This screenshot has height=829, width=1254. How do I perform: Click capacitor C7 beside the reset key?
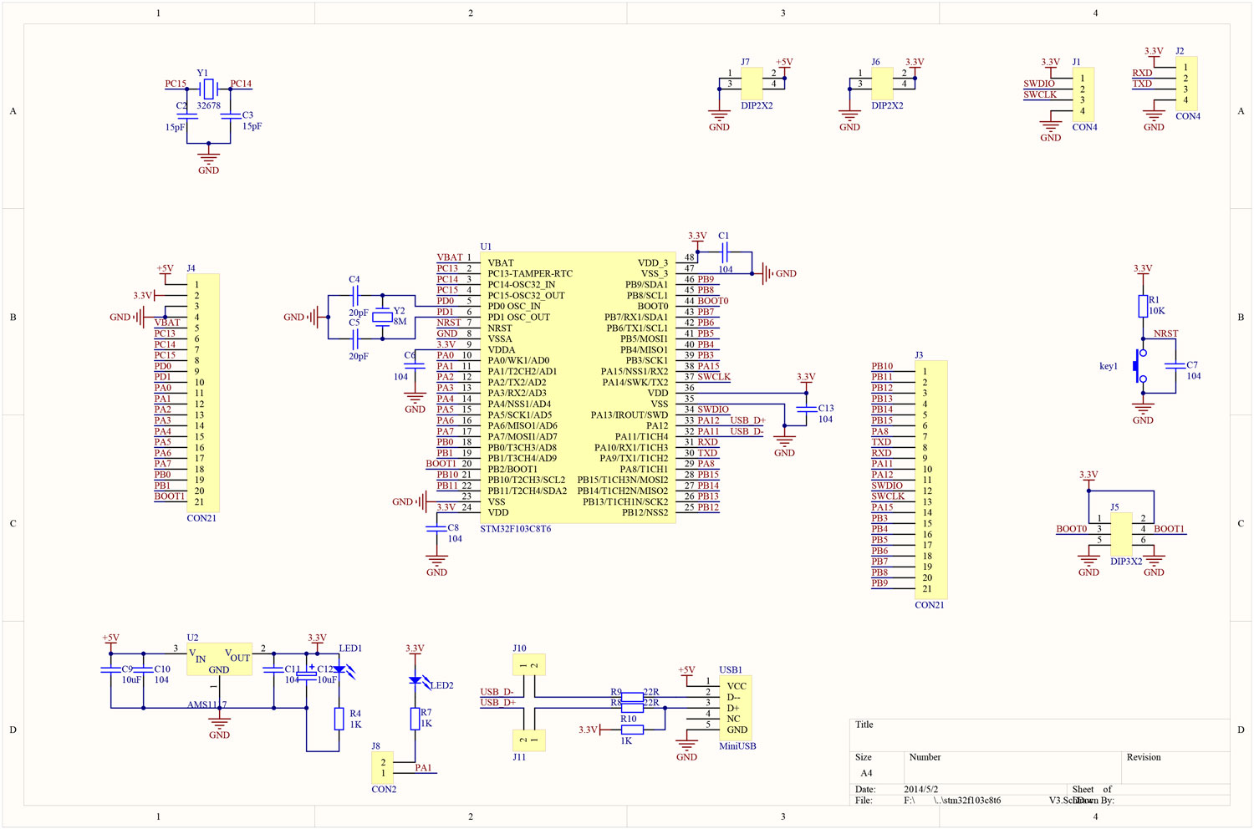(x=1175, y=365)
